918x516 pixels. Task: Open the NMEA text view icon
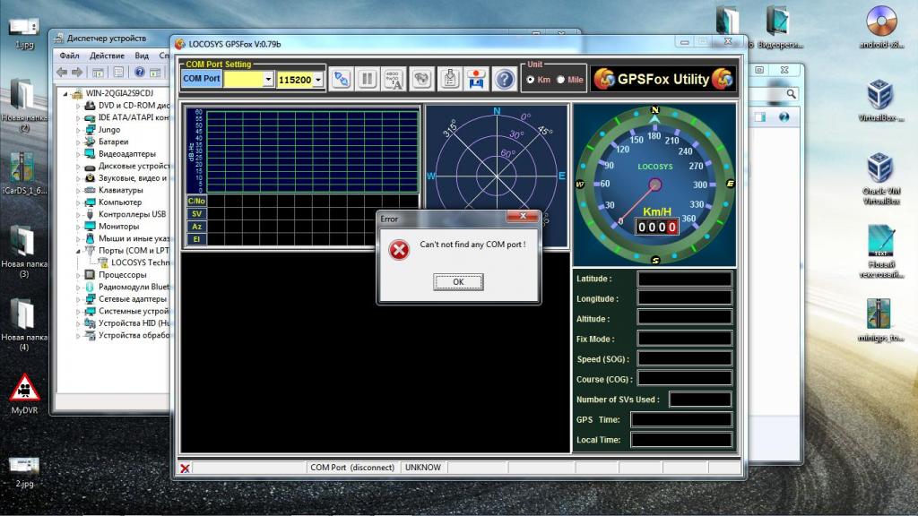click(394, 79)
